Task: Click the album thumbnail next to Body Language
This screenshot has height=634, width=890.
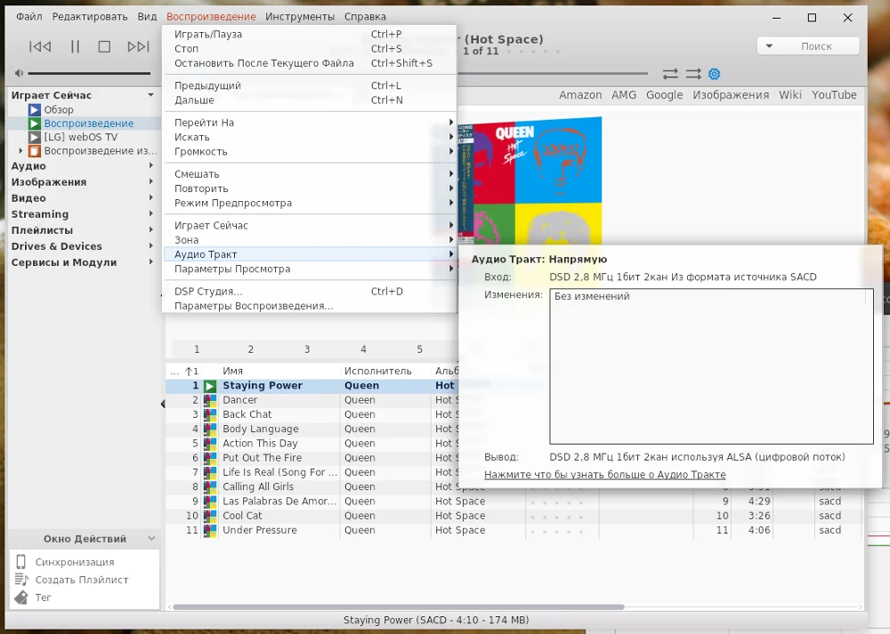Action: pos(210,429)
